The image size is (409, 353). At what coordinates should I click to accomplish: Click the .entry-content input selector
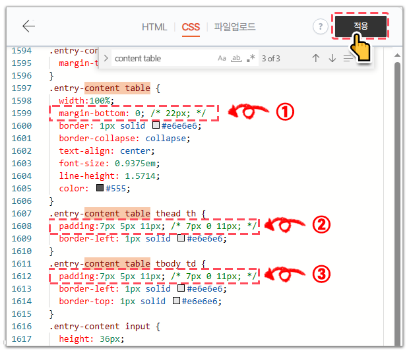[x=105, y=326]
